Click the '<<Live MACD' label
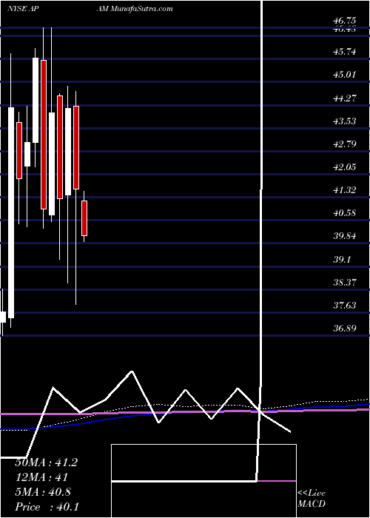370x518 pixels. (x=312, y=499)
